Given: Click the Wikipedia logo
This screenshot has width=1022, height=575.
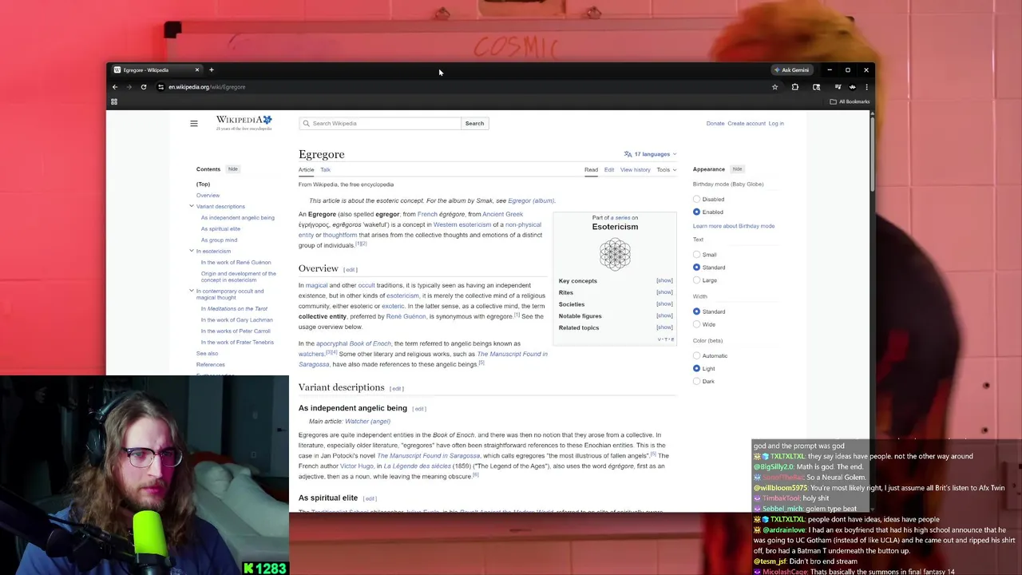Looking at the screenshot, I should click(244, 123).
